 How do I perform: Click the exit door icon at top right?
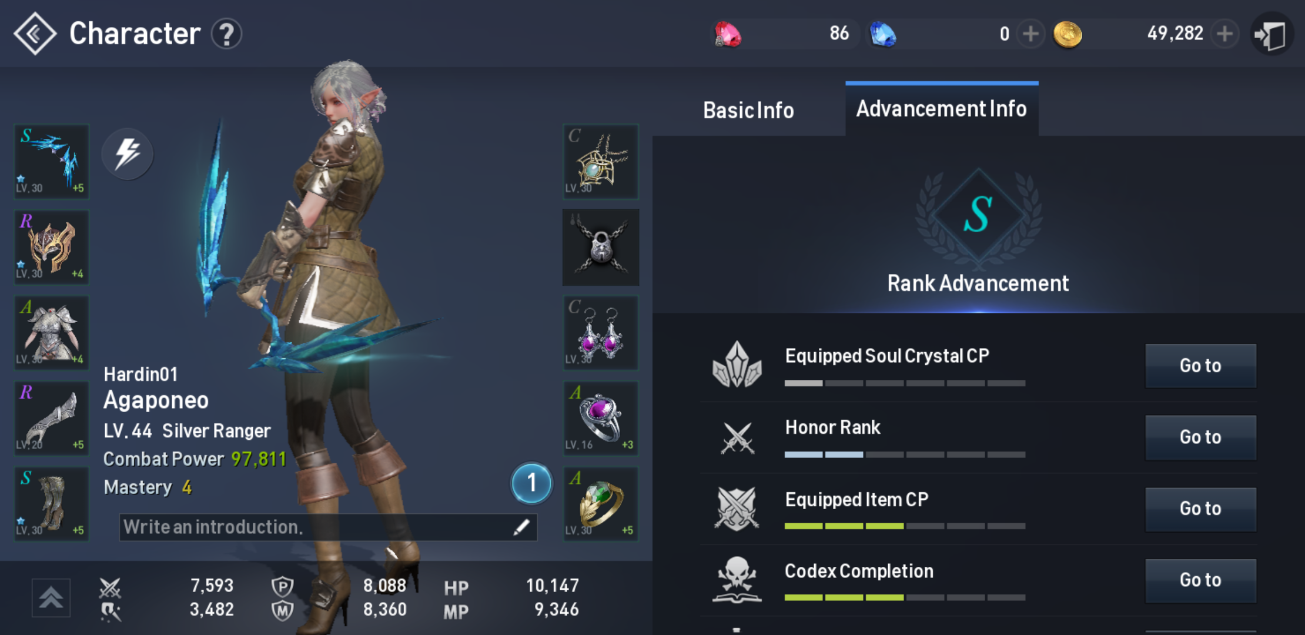[x=1271, y=34]
